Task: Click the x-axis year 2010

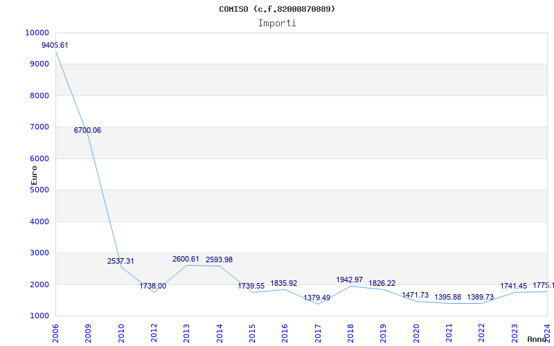Action: click(x=121, y=334)
